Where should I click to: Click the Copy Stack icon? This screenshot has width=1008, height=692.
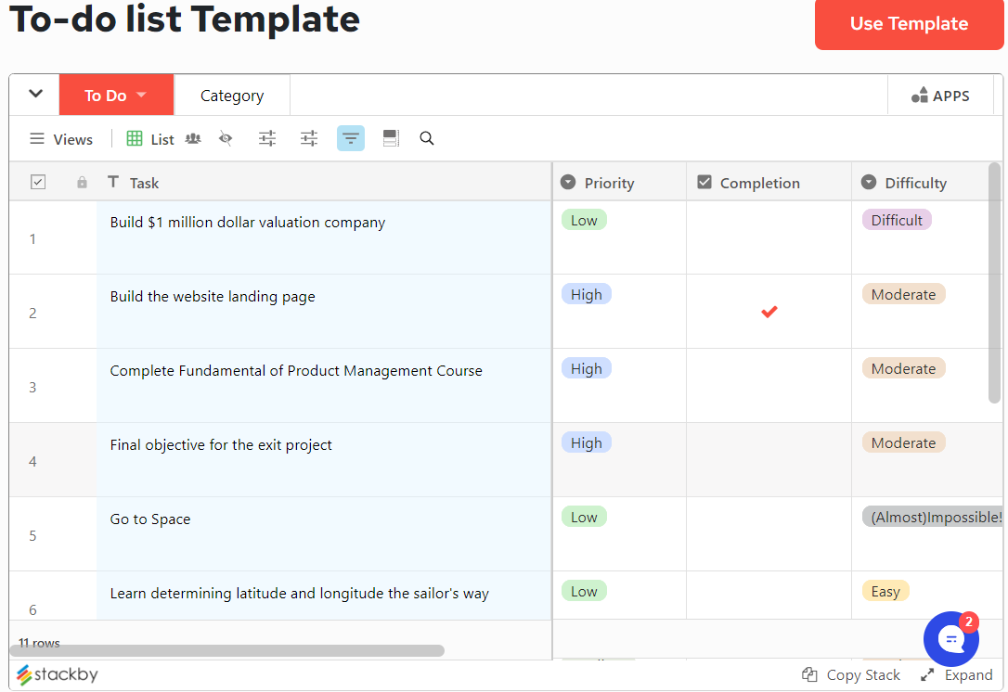[x=810, y=674]
